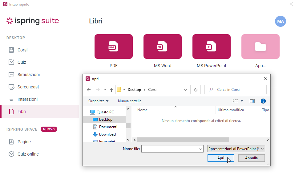Open the Organizza menu

pyautogui.click(x=98, y=101)
